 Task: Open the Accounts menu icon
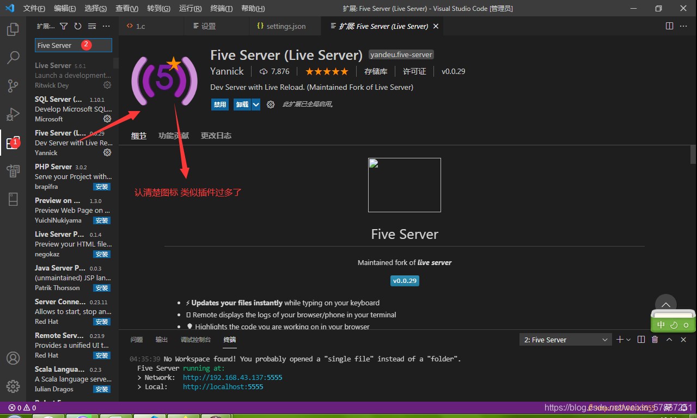13,358
